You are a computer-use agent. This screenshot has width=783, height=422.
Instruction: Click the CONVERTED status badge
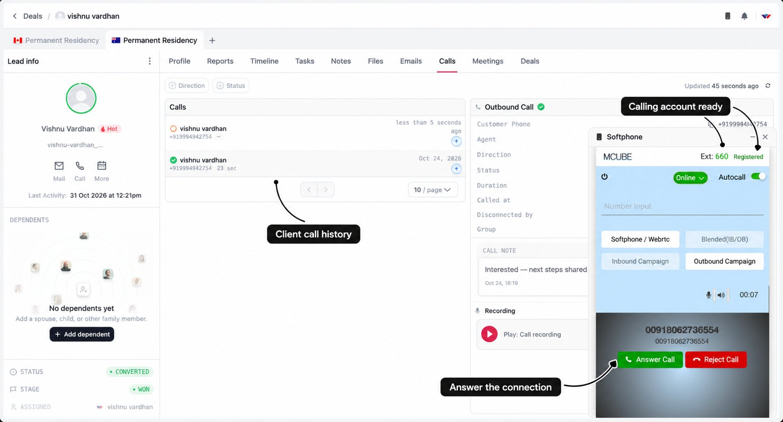[x=130, y=372]
